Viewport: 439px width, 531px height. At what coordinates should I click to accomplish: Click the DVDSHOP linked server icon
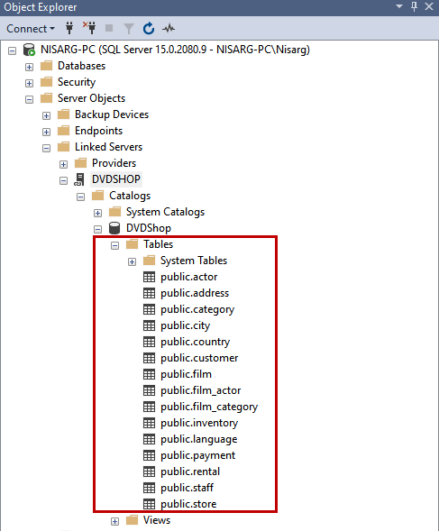point(79,179)
